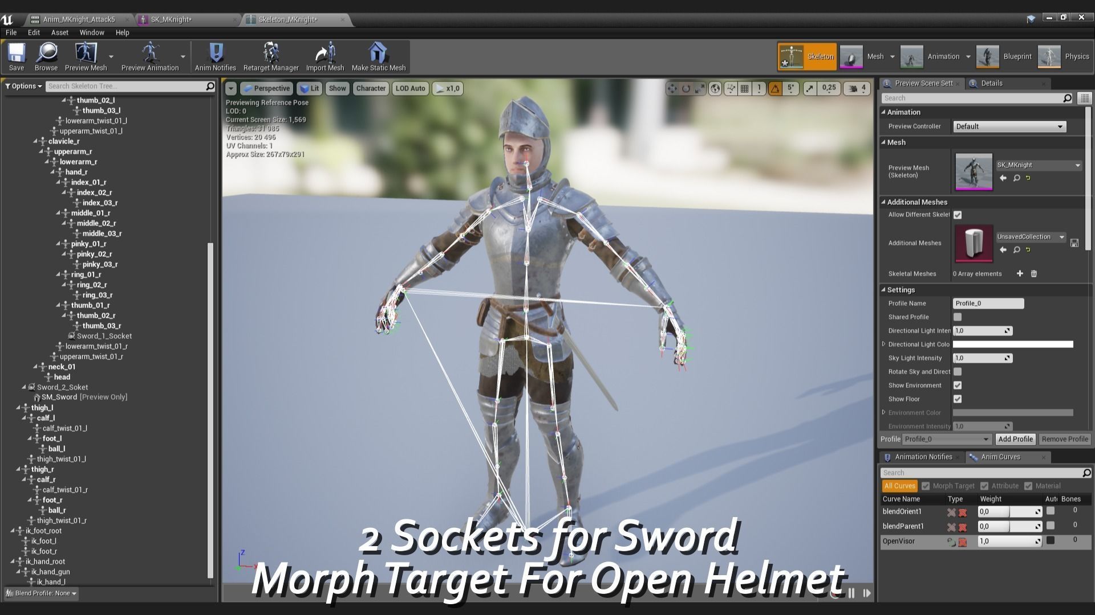The image size is (1095, 615).
Task: Open the Preview Controller Default dropdown
Action: point(1009,126)
